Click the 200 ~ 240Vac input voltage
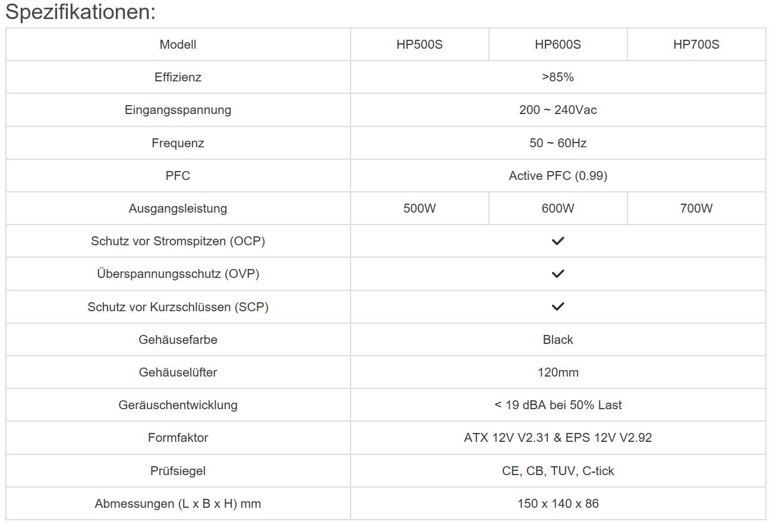This screenshot has width=773, height=525. click(x=557, y=110)
